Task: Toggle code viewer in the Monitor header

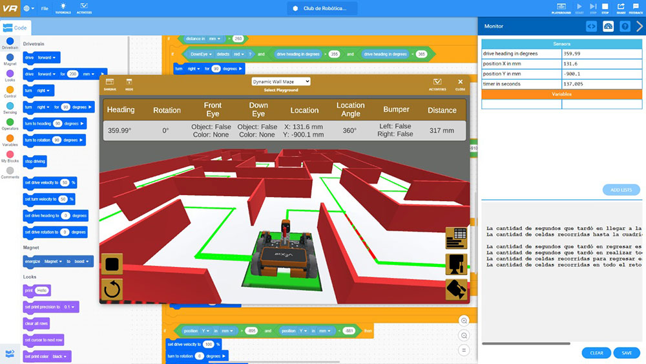Action: (591, 27)
